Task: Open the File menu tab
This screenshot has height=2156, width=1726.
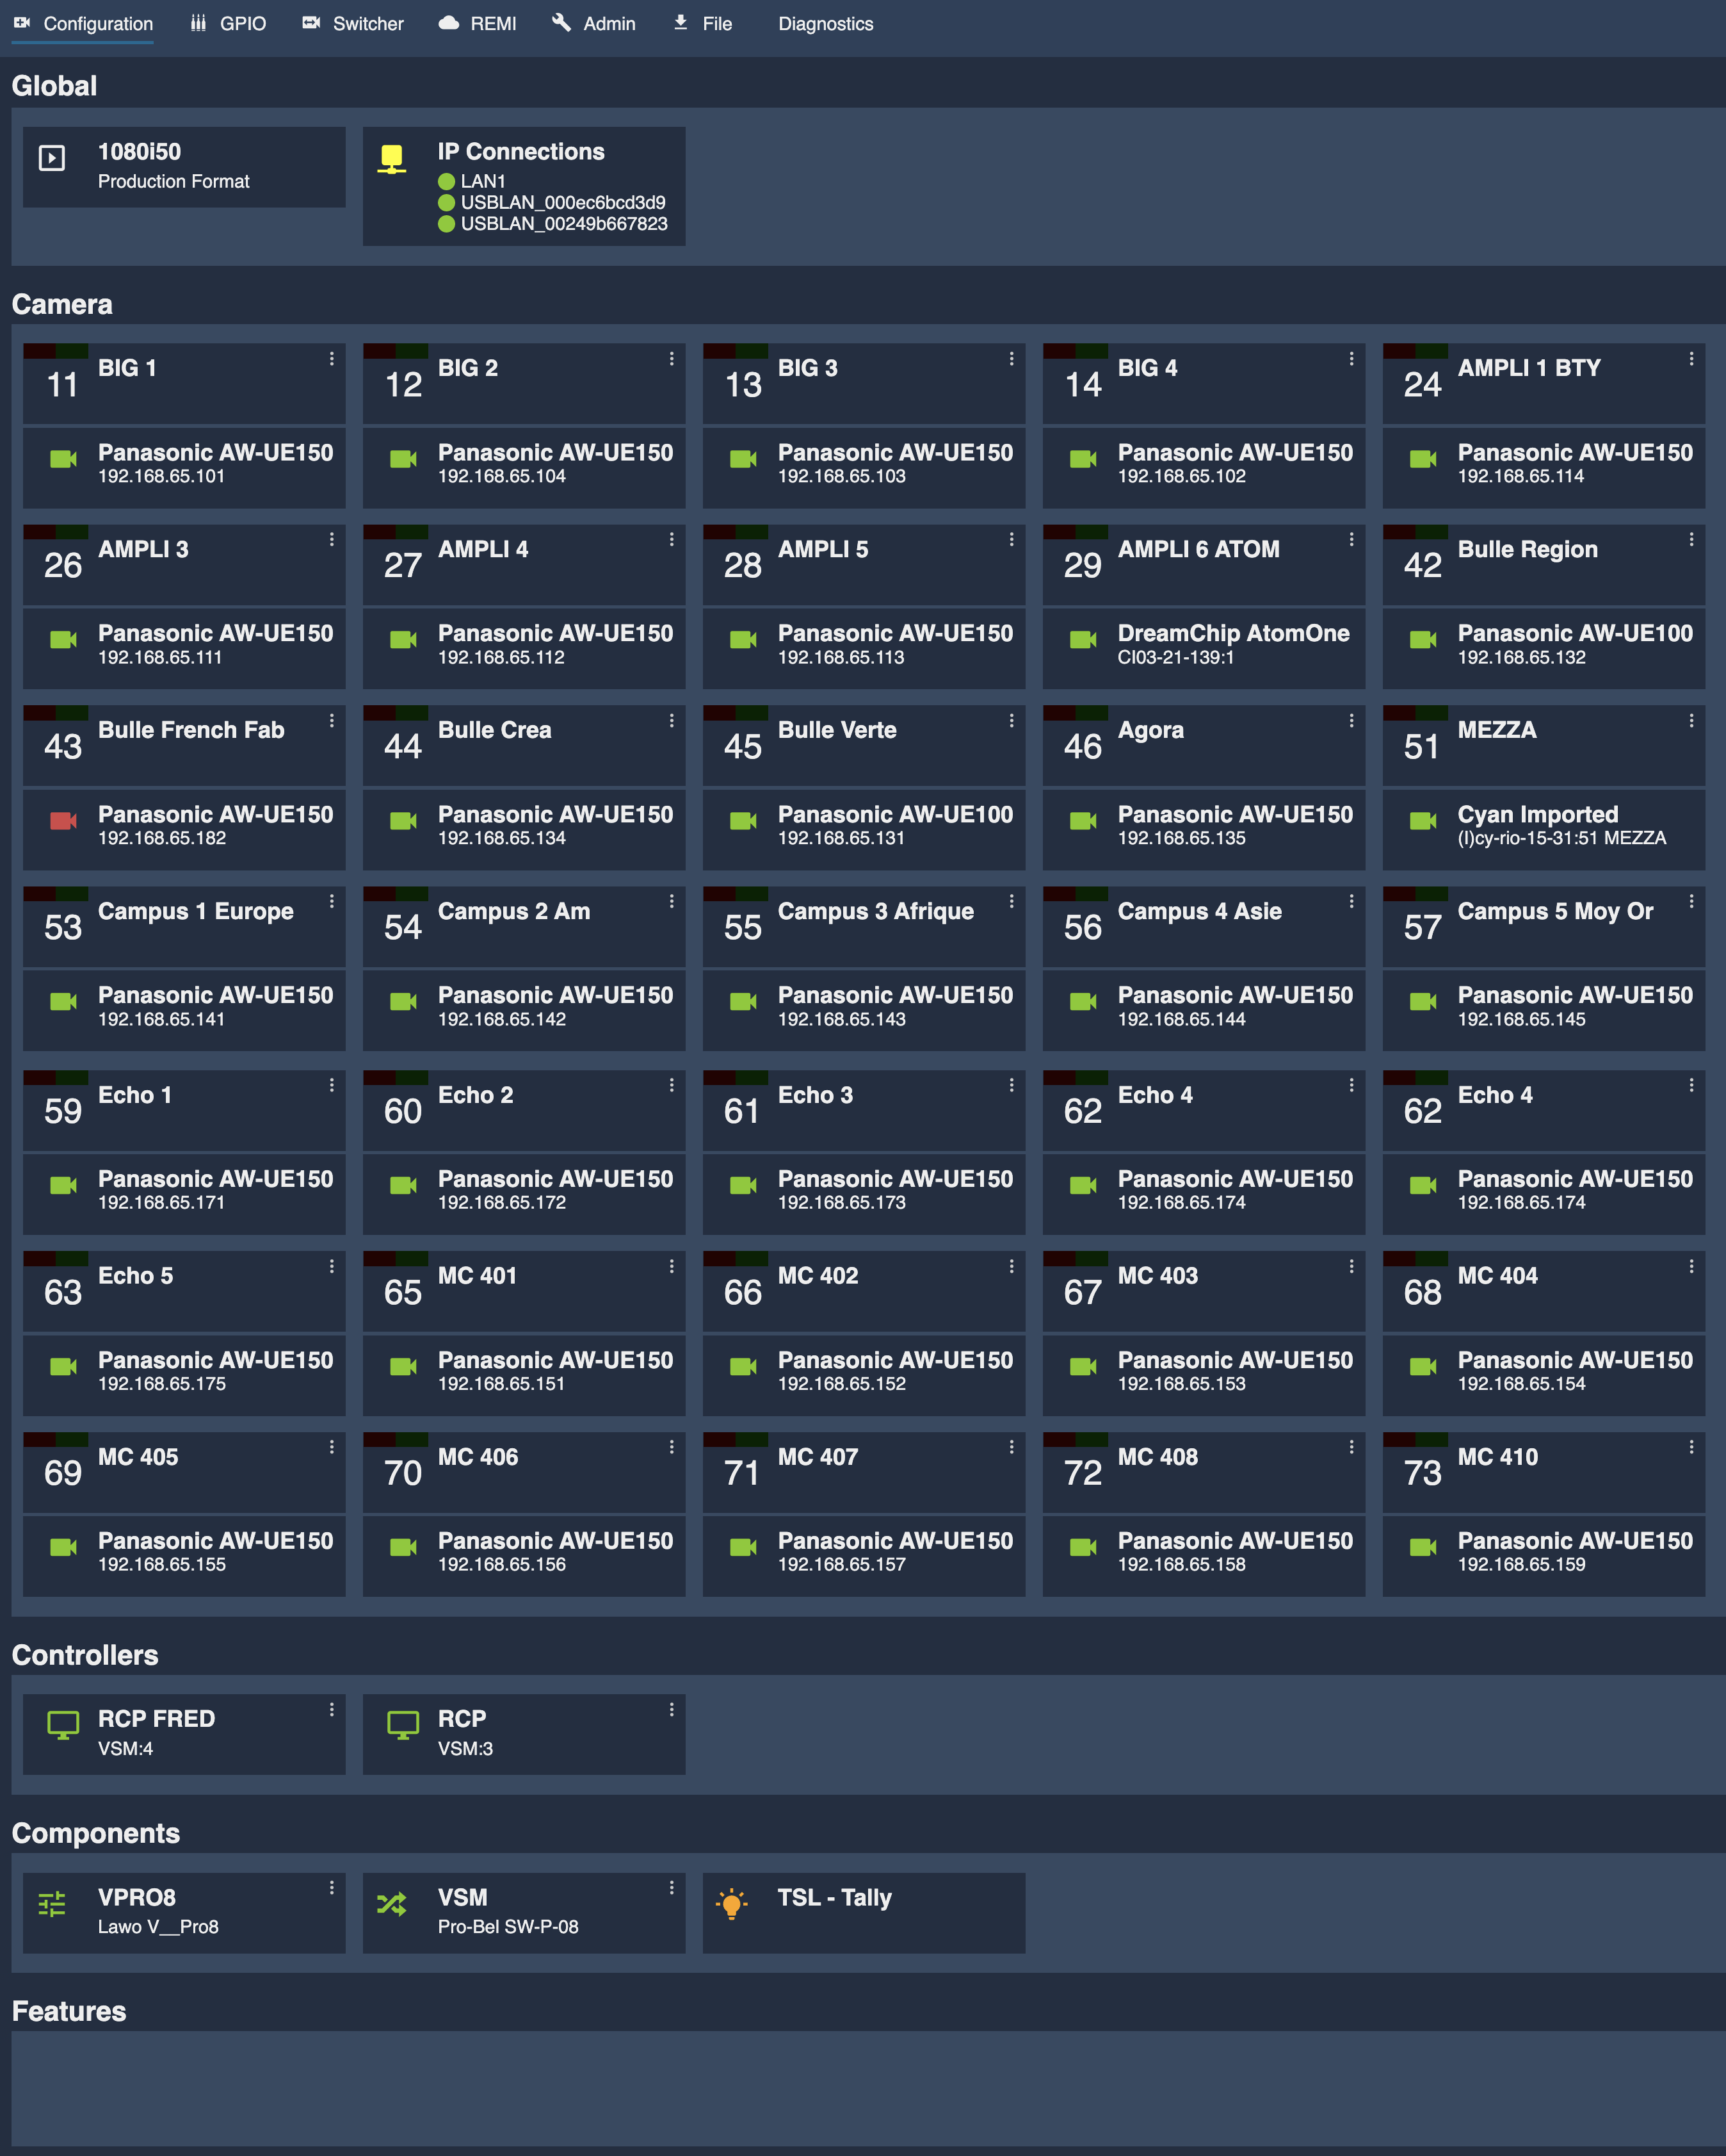Action: point(702,24)
